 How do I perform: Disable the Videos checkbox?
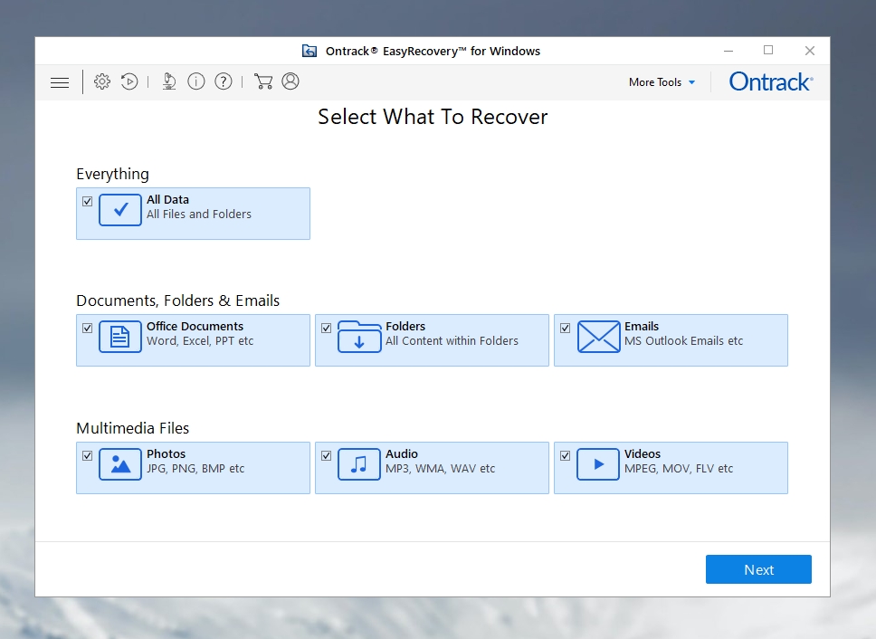(x=566, y=455)
